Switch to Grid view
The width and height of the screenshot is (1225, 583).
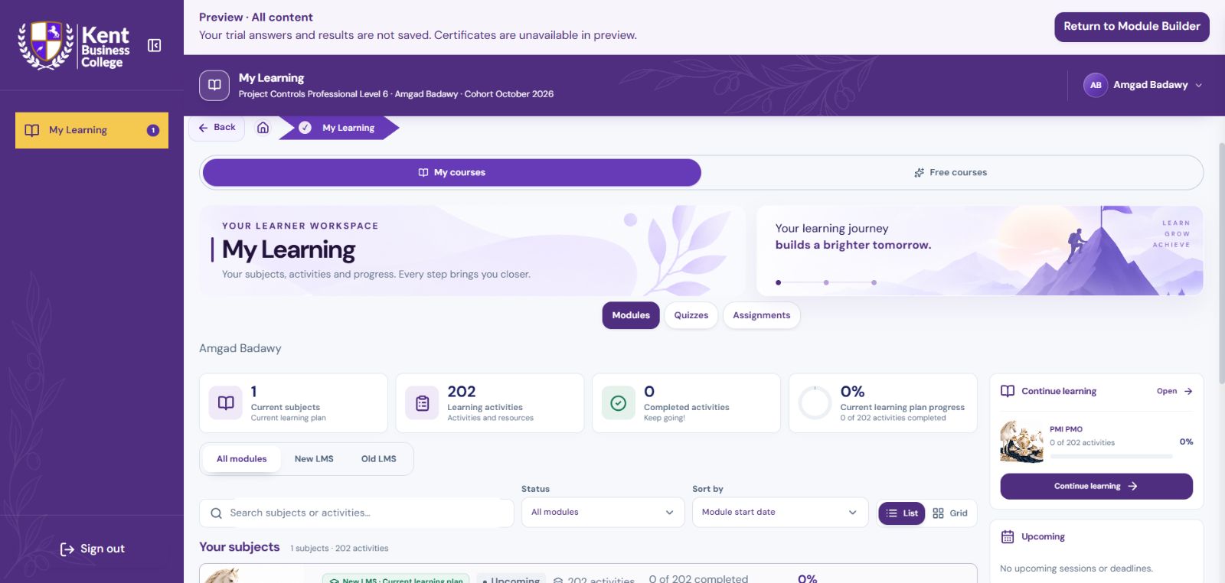[x=950, y=513]
